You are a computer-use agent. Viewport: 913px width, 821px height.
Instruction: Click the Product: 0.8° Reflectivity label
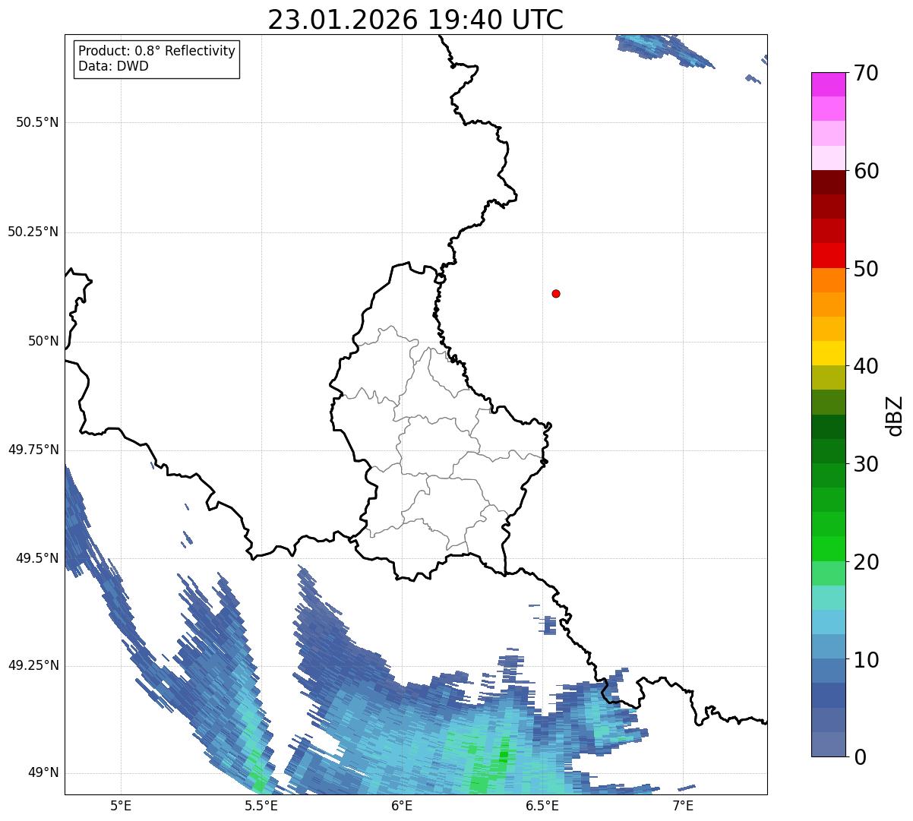tap(157, 51)
